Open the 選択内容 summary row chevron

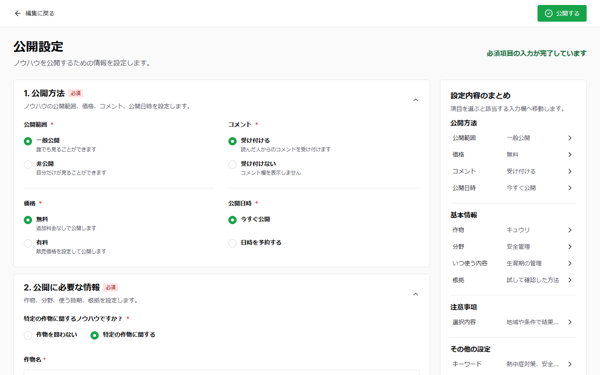[570, 322]
